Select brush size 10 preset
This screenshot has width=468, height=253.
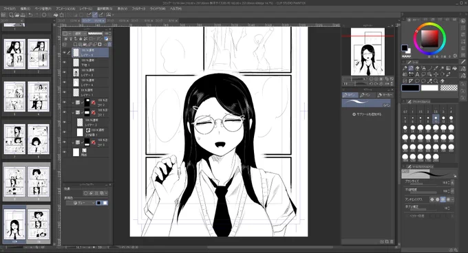(436, 120)
